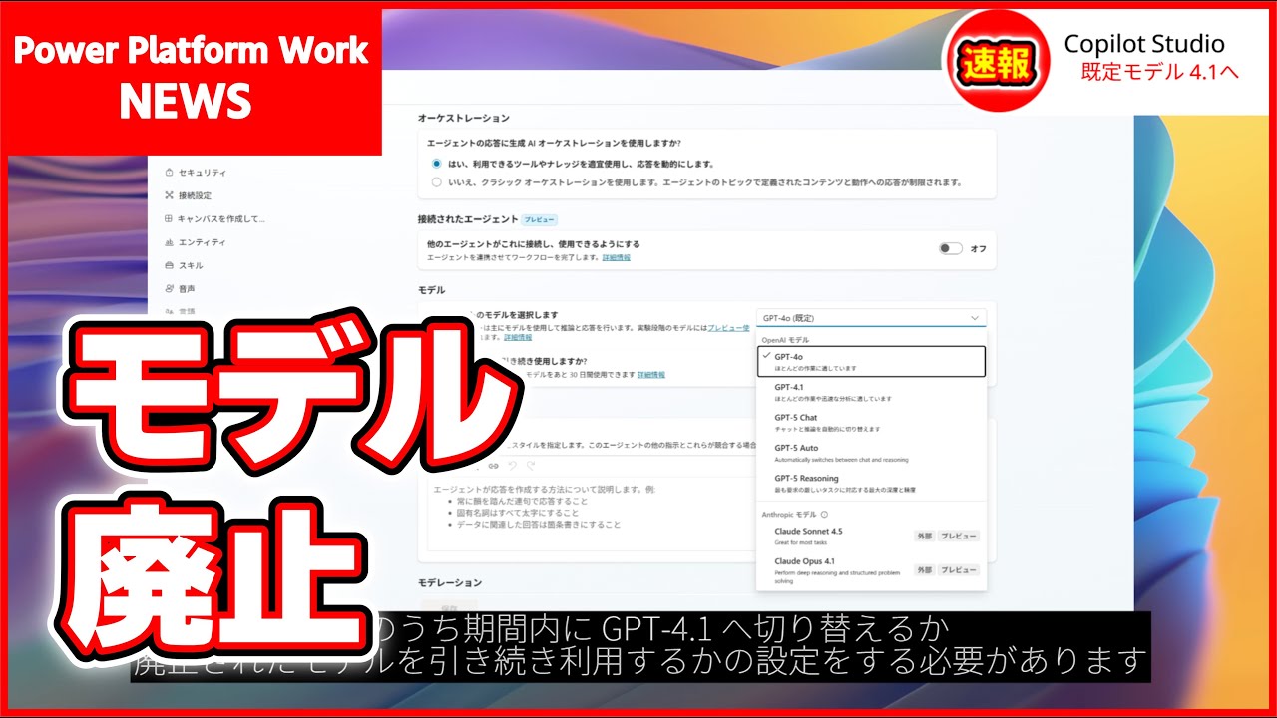Select the いいえ classic orchestration radio button
This screenshot has height=718, width=1277.
coord(436,182)
